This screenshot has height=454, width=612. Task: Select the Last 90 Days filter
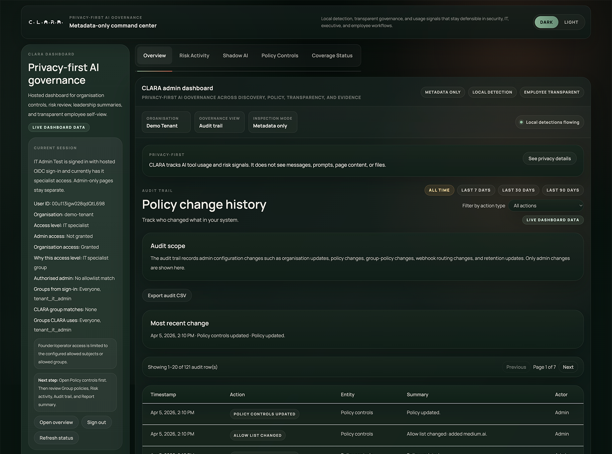coord(563,190)
